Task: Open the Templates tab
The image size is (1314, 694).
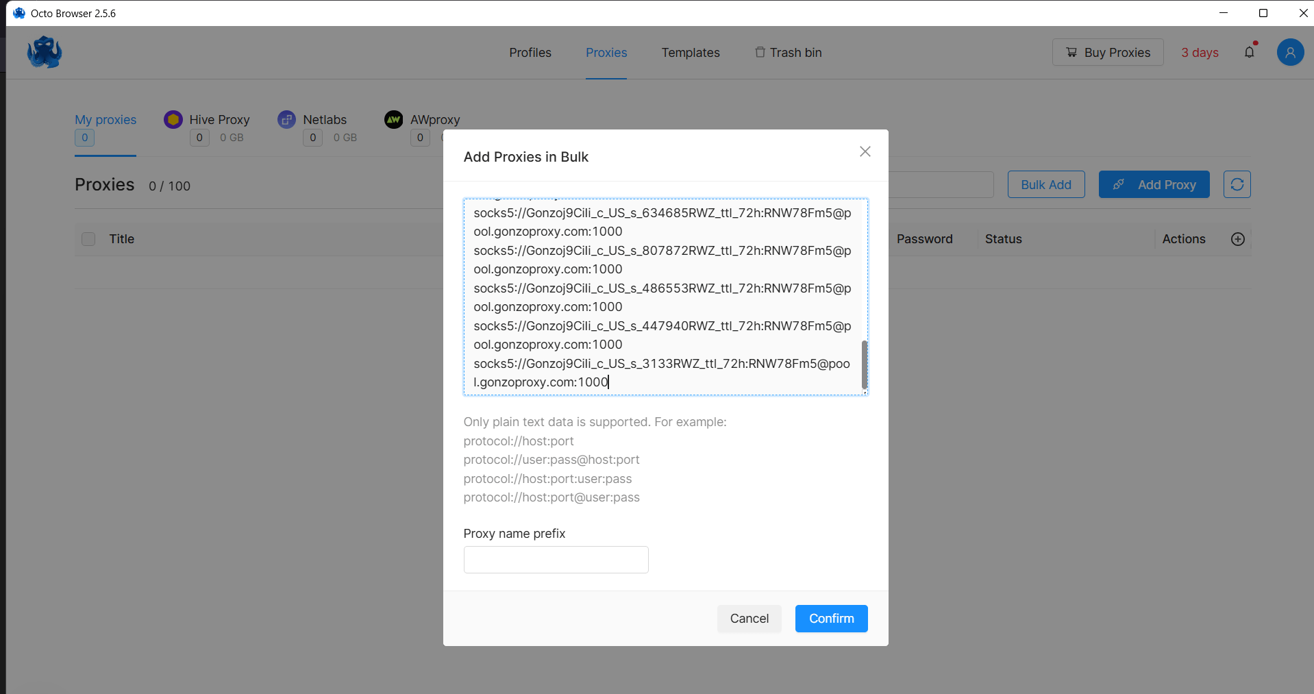Action: tap(691, 53)
